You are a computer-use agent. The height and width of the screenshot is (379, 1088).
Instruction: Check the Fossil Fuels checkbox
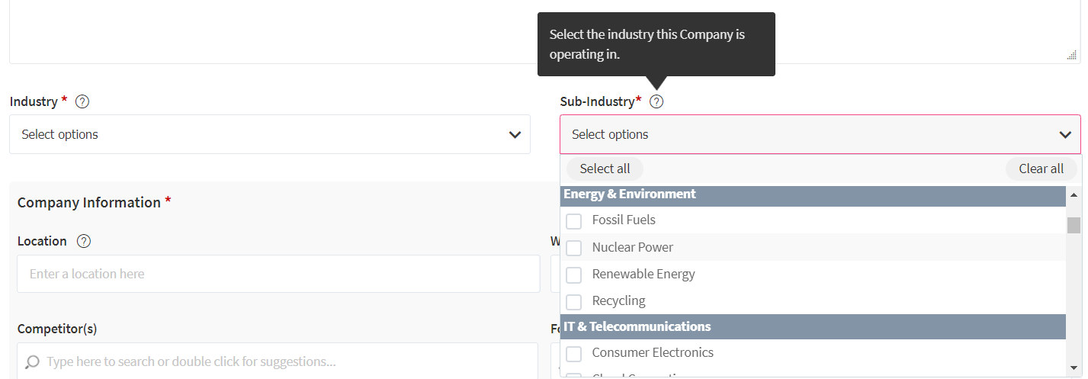[x=574, y=221]
